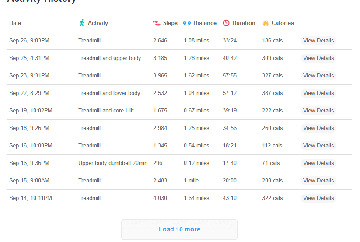The width and height of the screenshot is (360, 242).
Task: Open details of Sep 23 Treadmill workout
Action: pyautogui.click(x=318, y=75)
